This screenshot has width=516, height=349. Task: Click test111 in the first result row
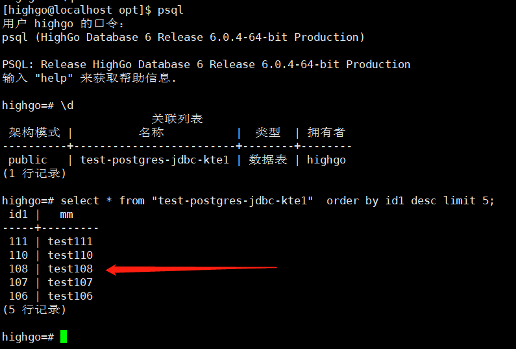pyautogui.click(x=70, y=241)
